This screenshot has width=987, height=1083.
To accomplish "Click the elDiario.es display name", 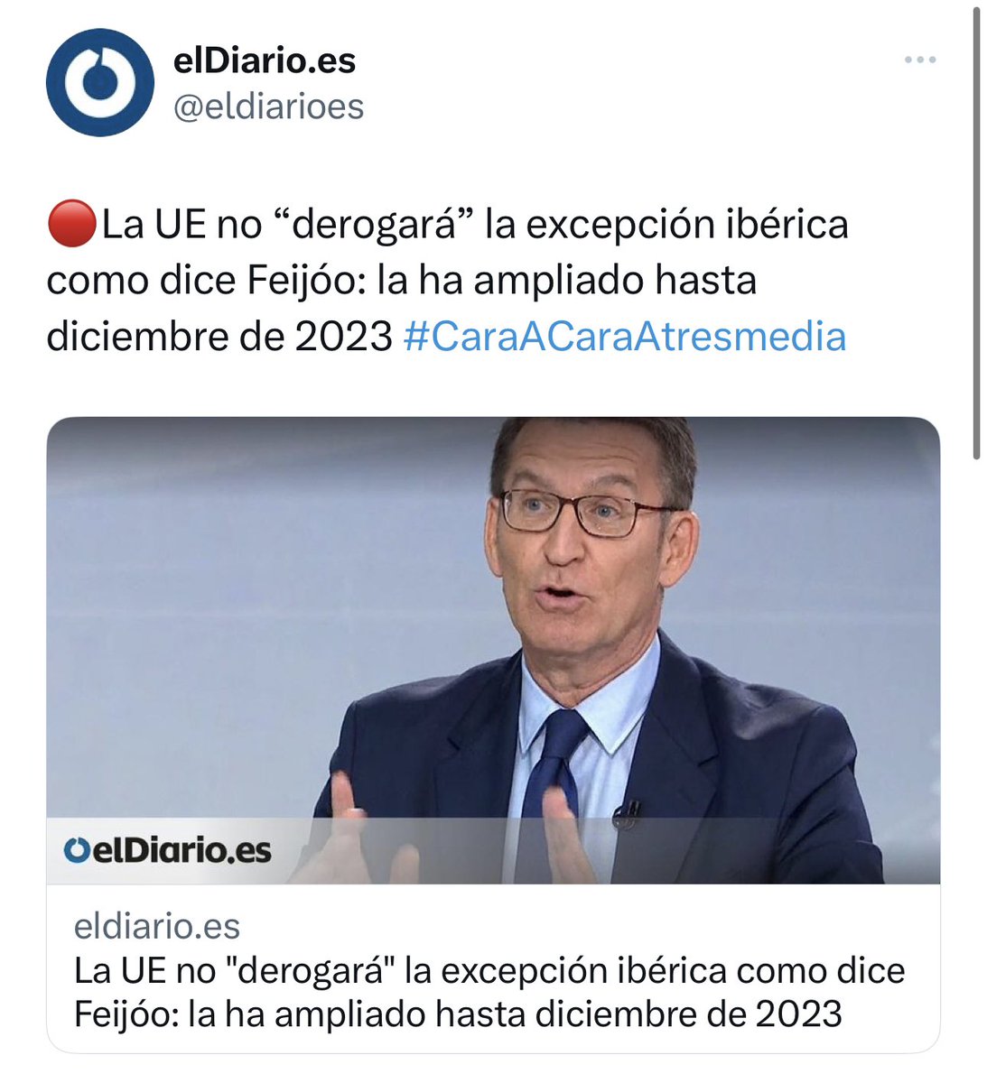I will [x=265, y=60].
